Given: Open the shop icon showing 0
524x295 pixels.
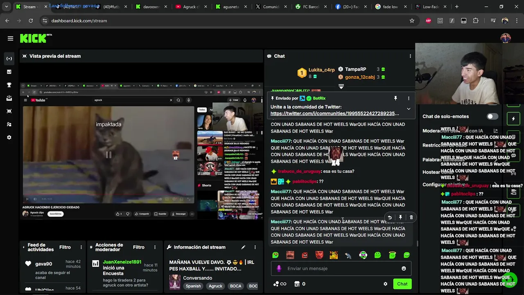Looking at the screenshot, I should 300,284.
